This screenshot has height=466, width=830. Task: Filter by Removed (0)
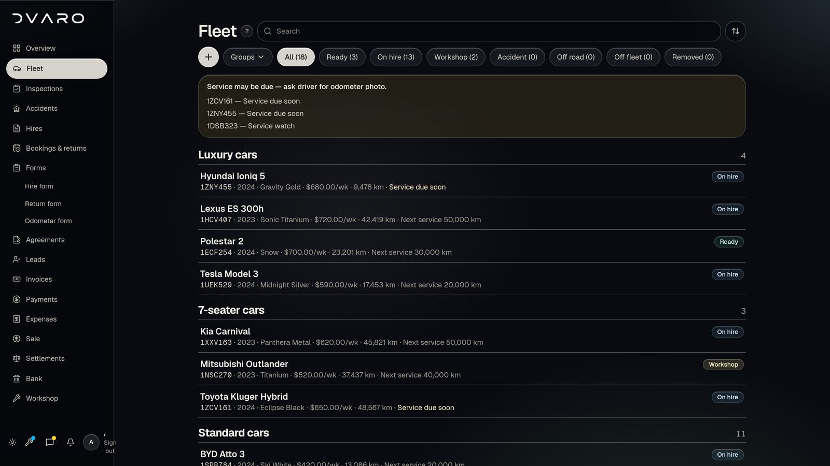pyautogui.click(x=693, y=57)
